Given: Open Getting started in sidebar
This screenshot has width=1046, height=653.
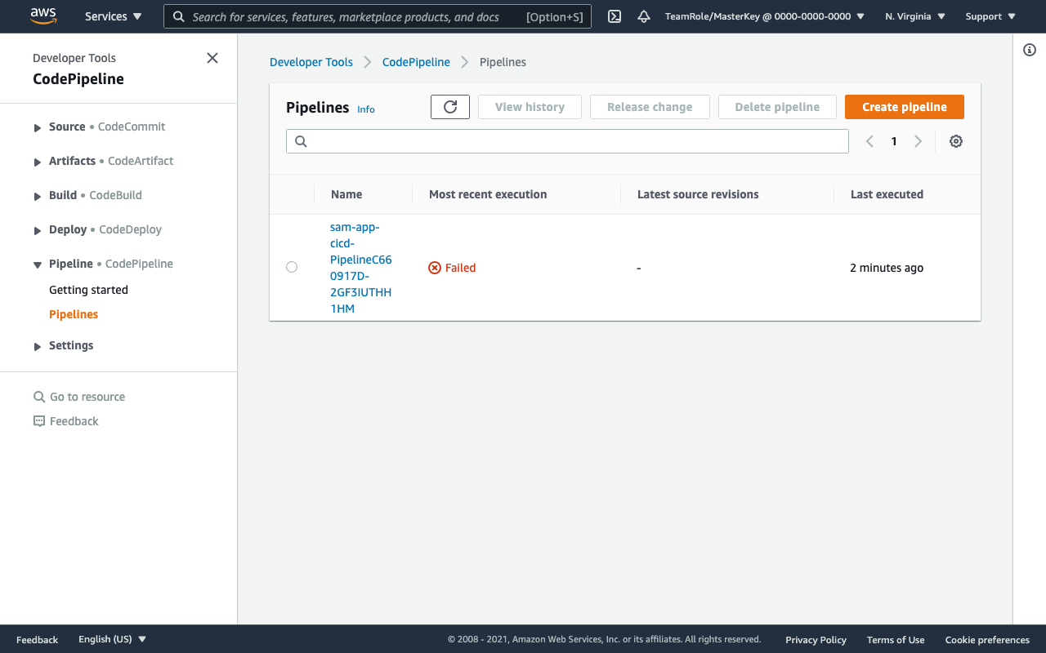Looking at the screenshot, I should click(x=88, y=290).
